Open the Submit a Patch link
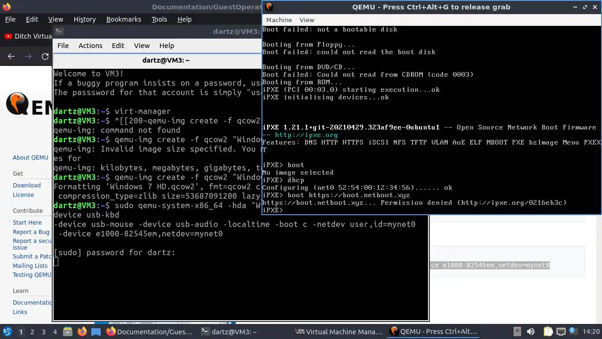This screenshot has height=339, width=602. coord(32,257)
